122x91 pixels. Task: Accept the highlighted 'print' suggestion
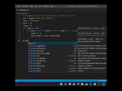click(x=53, y=43)
